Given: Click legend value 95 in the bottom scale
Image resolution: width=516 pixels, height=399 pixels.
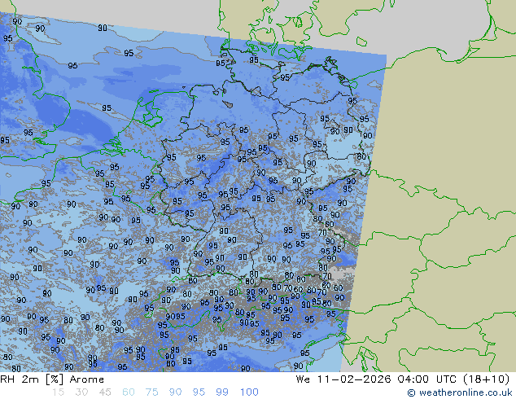Looking at the screenshot, I should click(199, 392).
